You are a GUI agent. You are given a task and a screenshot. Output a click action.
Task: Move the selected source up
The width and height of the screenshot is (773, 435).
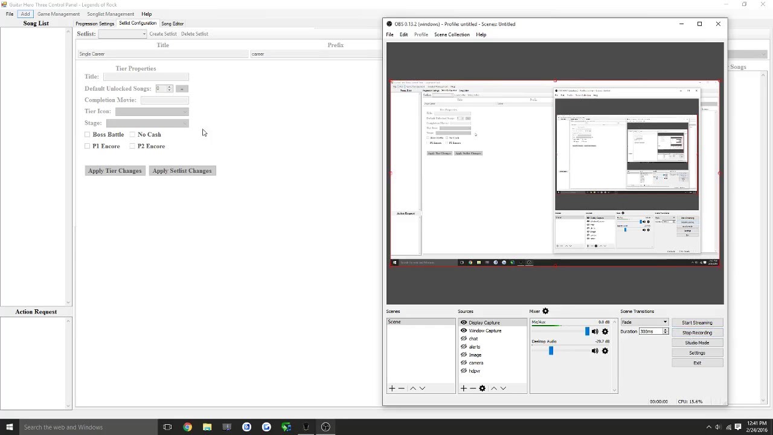[x=493, y=388]
